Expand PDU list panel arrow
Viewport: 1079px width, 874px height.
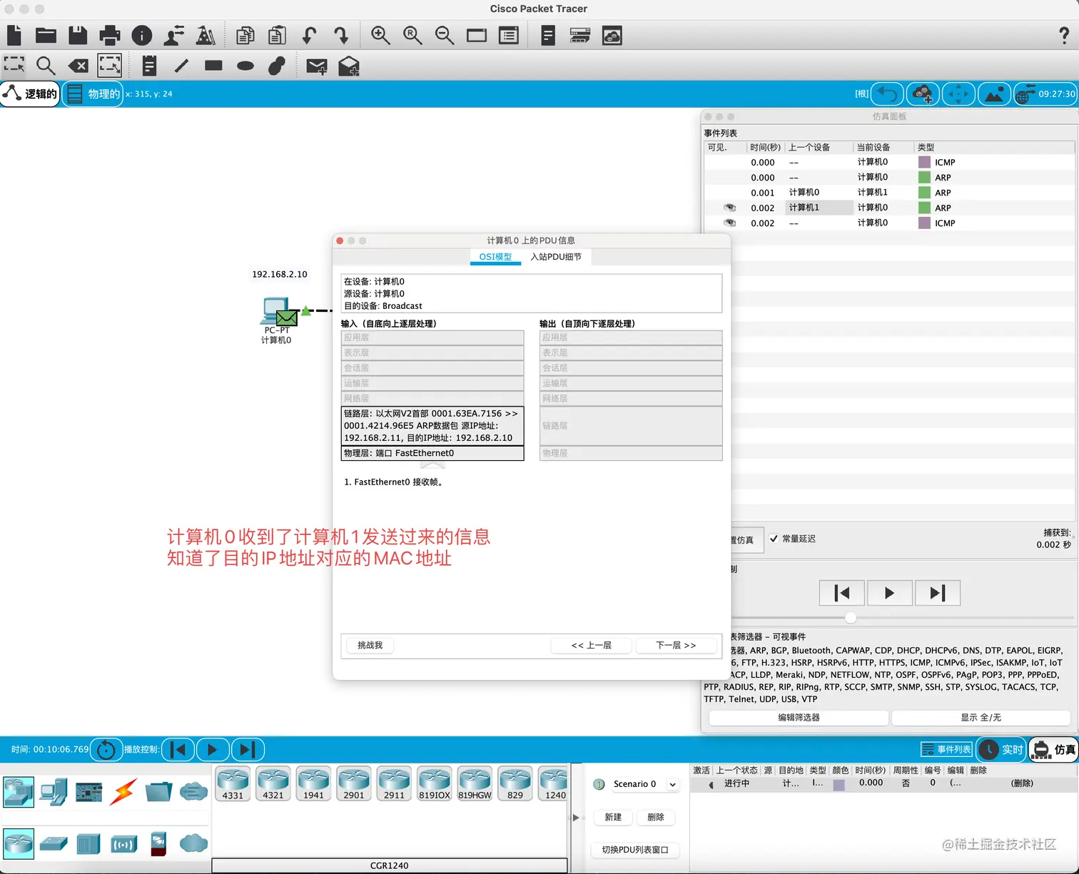point(576,818)
